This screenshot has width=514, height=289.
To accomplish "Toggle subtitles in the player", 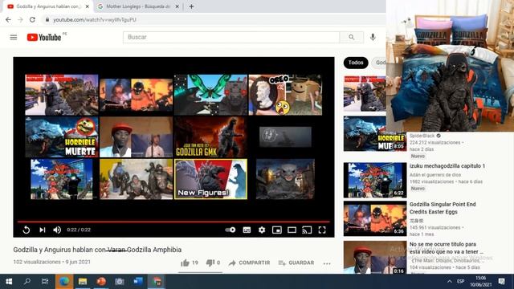I will [x=247, y=230].
